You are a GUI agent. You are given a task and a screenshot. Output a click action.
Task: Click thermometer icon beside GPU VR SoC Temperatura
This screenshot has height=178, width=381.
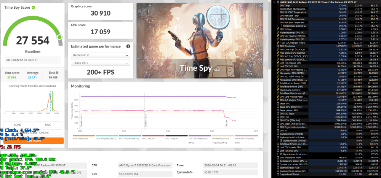pos(279,19)
